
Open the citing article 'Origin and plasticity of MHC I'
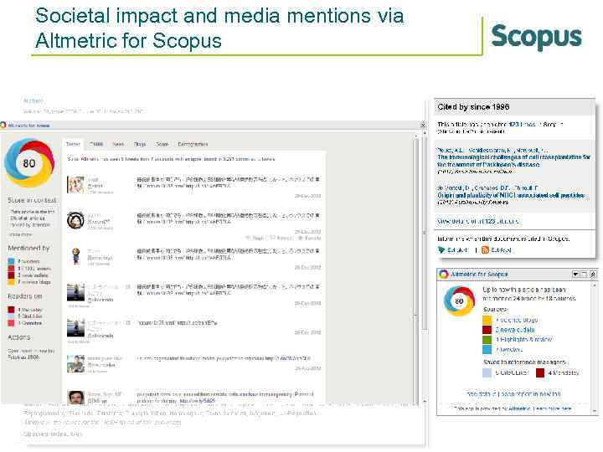(511, 195)
